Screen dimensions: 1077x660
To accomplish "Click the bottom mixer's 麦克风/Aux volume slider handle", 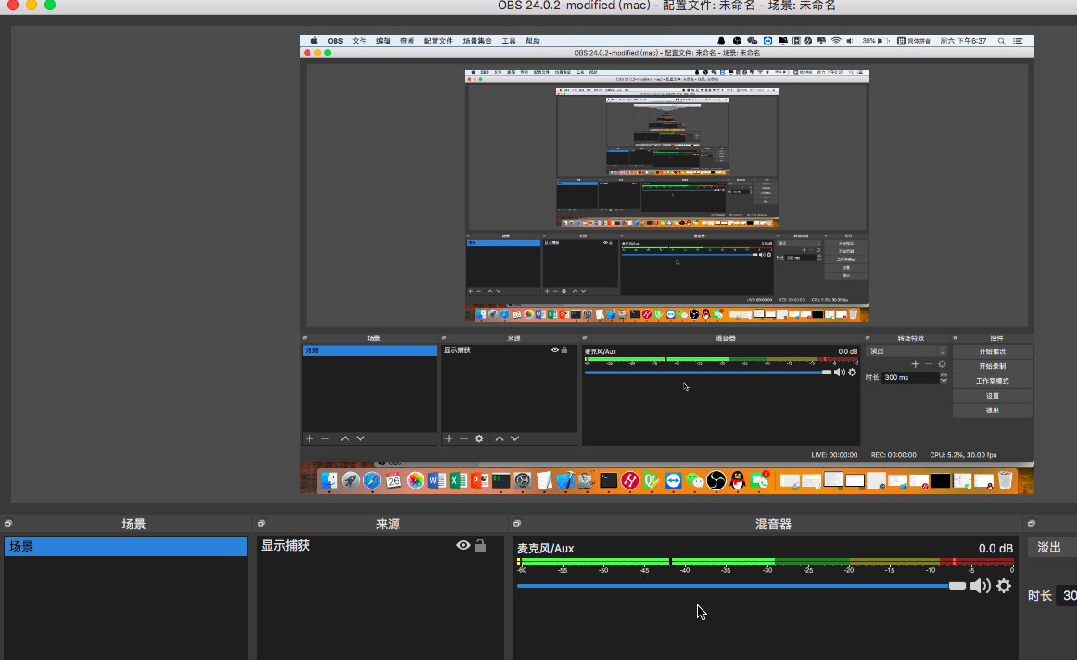I will (957, 586).
